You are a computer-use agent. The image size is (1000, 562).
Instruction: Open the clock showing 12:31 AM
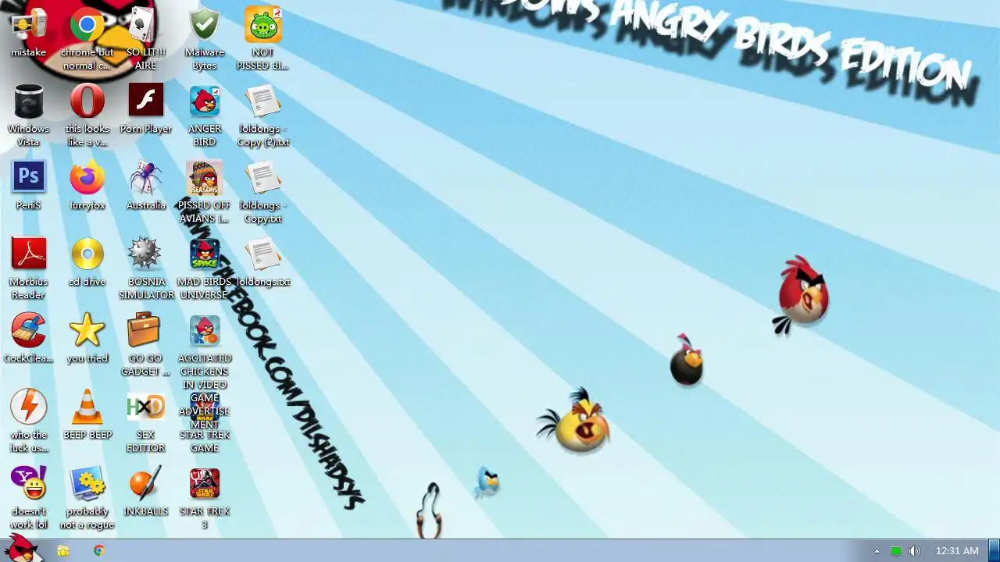[957, 551]
